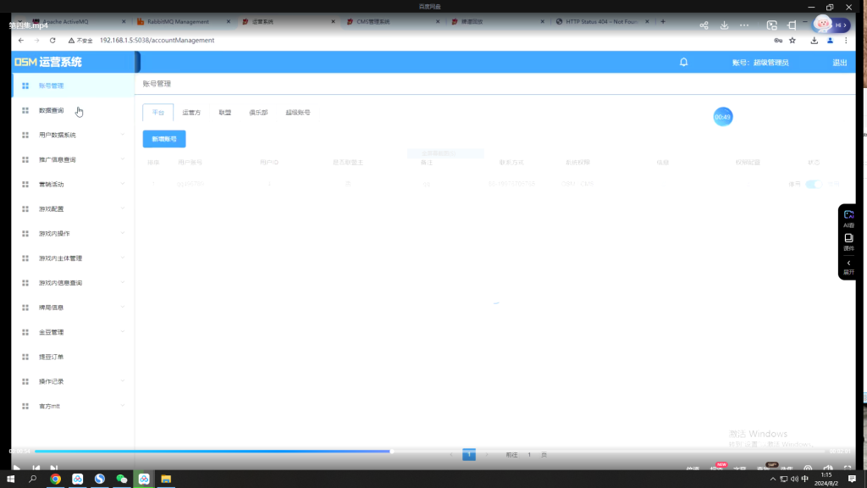This screenshot has height=488, width=867.
Task: Open File Explorer from the taskbar
Action: (x=166, y=479)
